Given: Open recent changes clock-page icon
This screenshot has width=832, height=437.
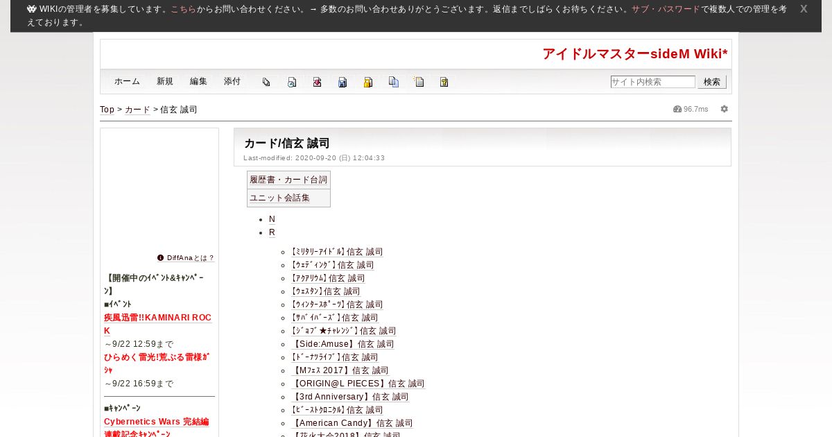Looking at the screenshot, I should tap(292, 82).
